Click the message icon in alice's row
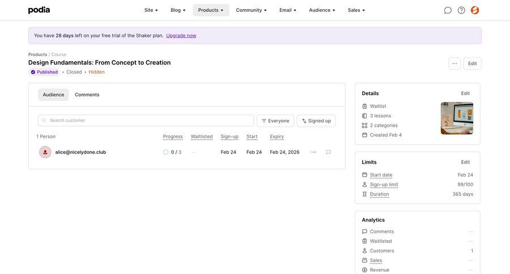The image size is (510, 274). coord(329,152)
